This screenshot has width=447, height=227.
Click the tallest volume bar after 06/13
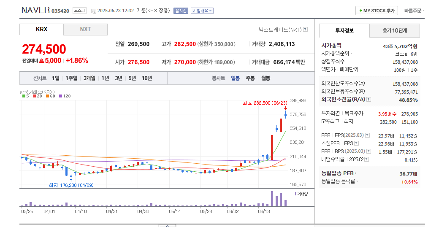[272, 198]
